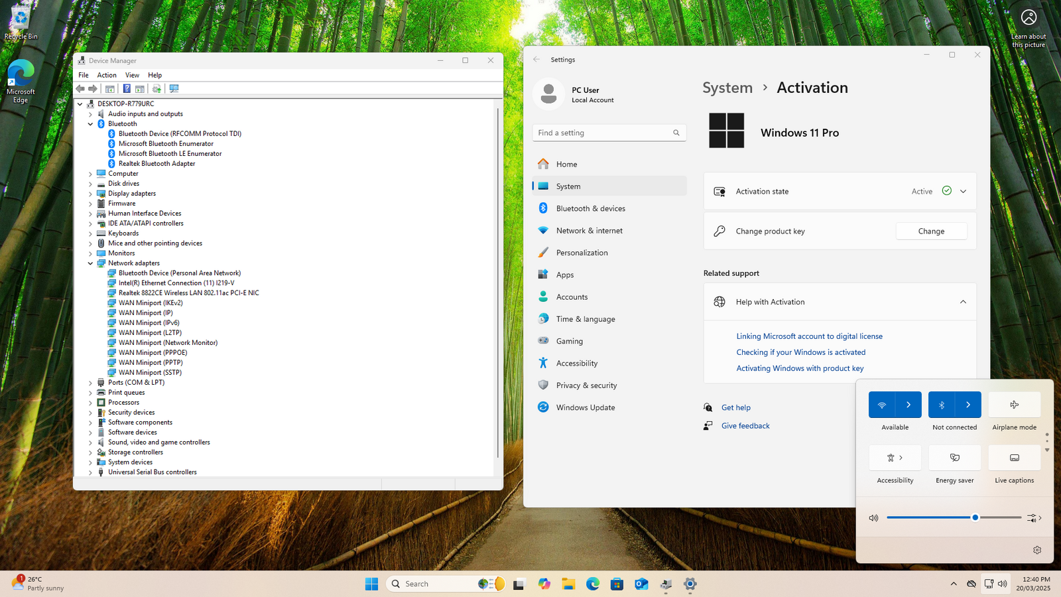Click the Back arrow in Device Manager toolbar
Image resolution: width=1061 pixels, height=597 pixels.
(x=80, y=89)
